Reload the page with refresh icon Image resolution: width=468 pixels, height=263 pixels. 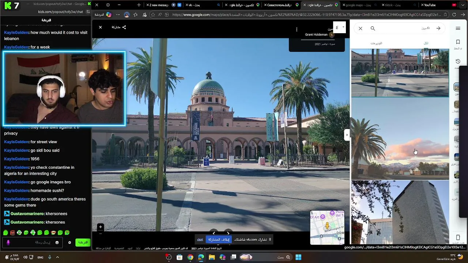tap(454, 15)
